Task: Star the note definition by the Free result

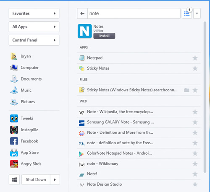Action: (195, 143)
